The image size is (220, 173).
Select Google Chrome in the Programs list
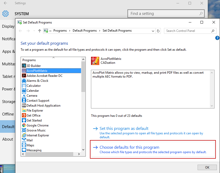tap(38, 125)
